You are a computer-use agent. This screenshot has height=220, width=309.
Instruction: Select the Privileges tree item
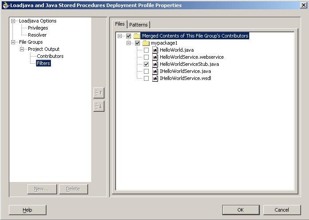pyautogui.click(x=38, y=28)
